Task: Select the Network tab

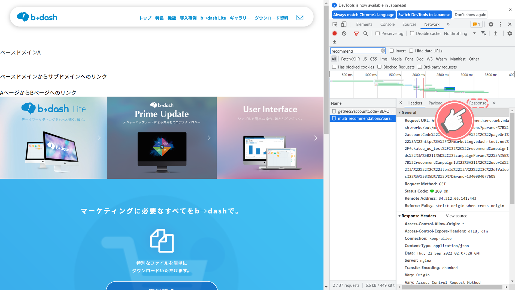Action: [x=432, y=24]
